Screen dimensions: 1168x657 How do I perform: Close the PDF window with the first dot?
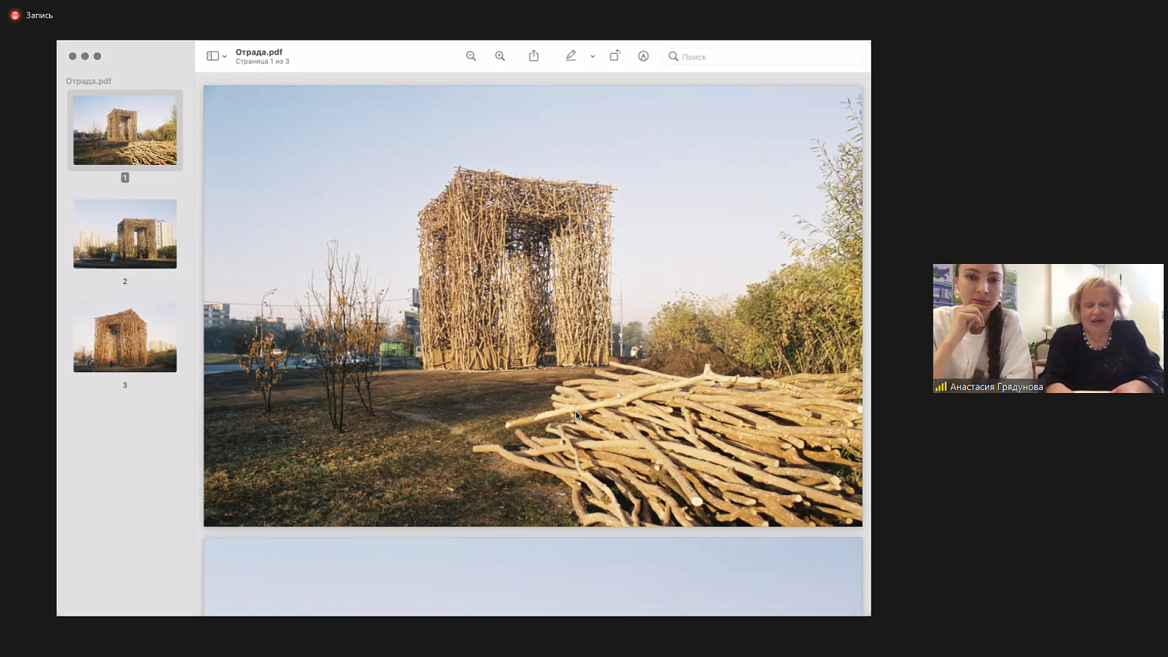72,56
